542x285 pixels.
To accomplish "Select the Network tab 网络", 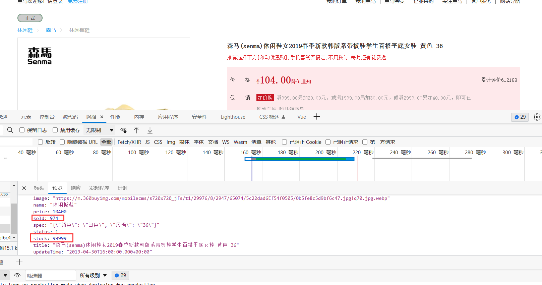I will point(91,117).
